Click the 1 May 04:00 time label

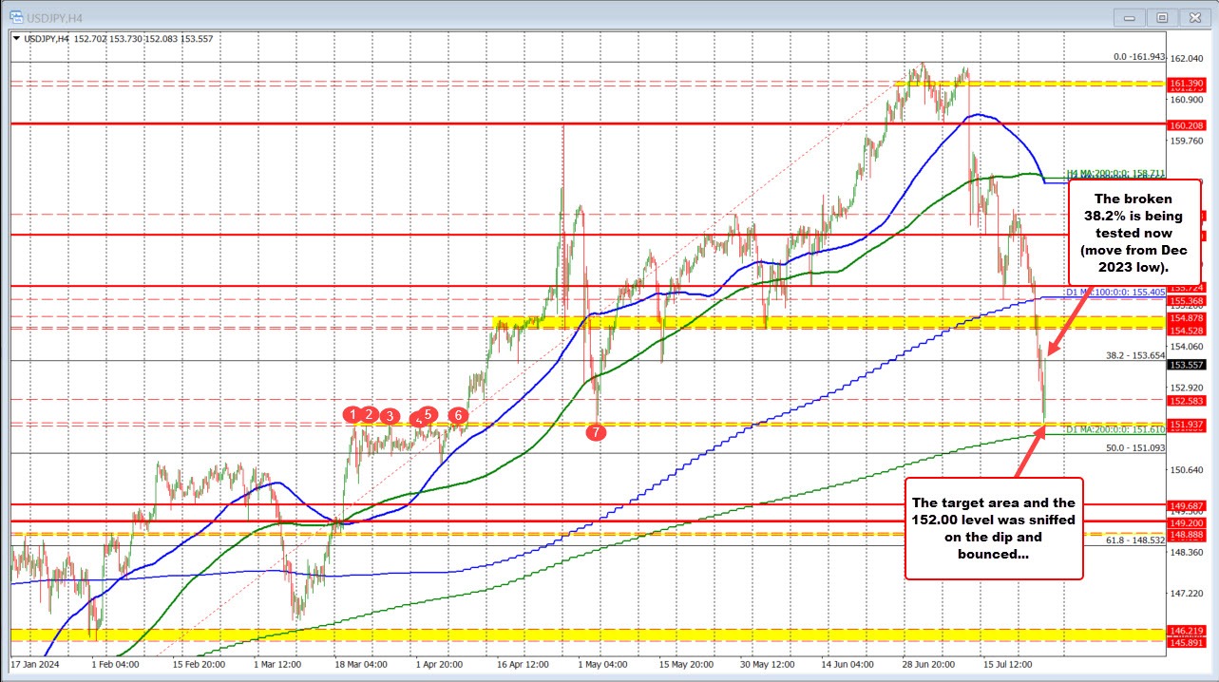pos(602,663)
